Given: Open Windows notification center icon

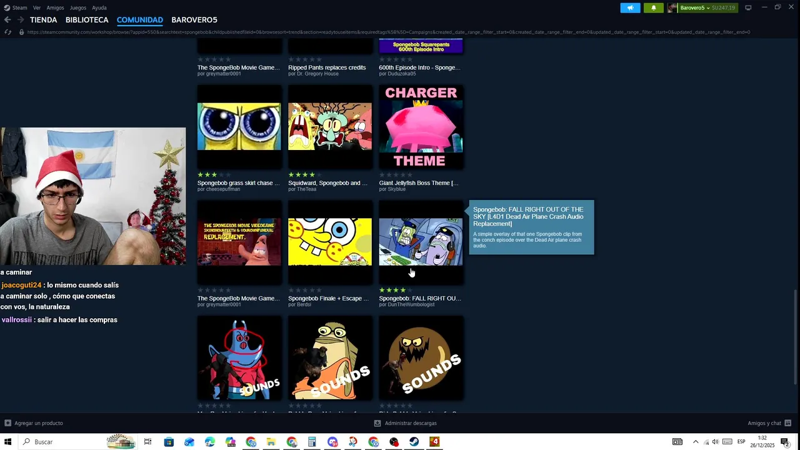Looking at the screenshot, I should pos(785,442).
